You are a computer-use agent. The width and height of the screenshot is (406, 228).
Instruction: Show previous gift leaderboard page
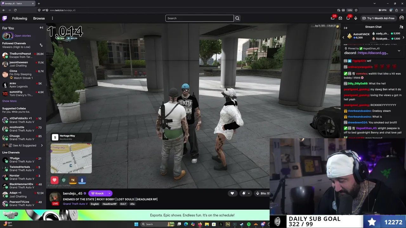pyautogui.click(x=343, y=38)
